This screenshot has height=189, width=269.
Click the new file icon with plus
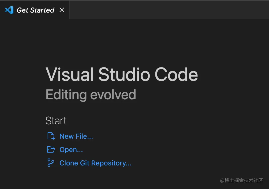(x=51, y=136)
